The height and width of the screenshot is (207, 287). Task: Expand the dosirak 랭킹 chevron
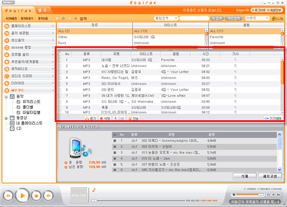click(x=53, y=47)
